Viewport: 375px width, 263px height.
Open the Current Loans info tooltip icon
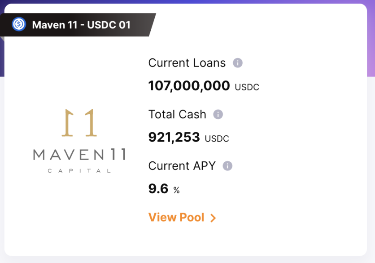pyautogui.click(x=238, y=63)
